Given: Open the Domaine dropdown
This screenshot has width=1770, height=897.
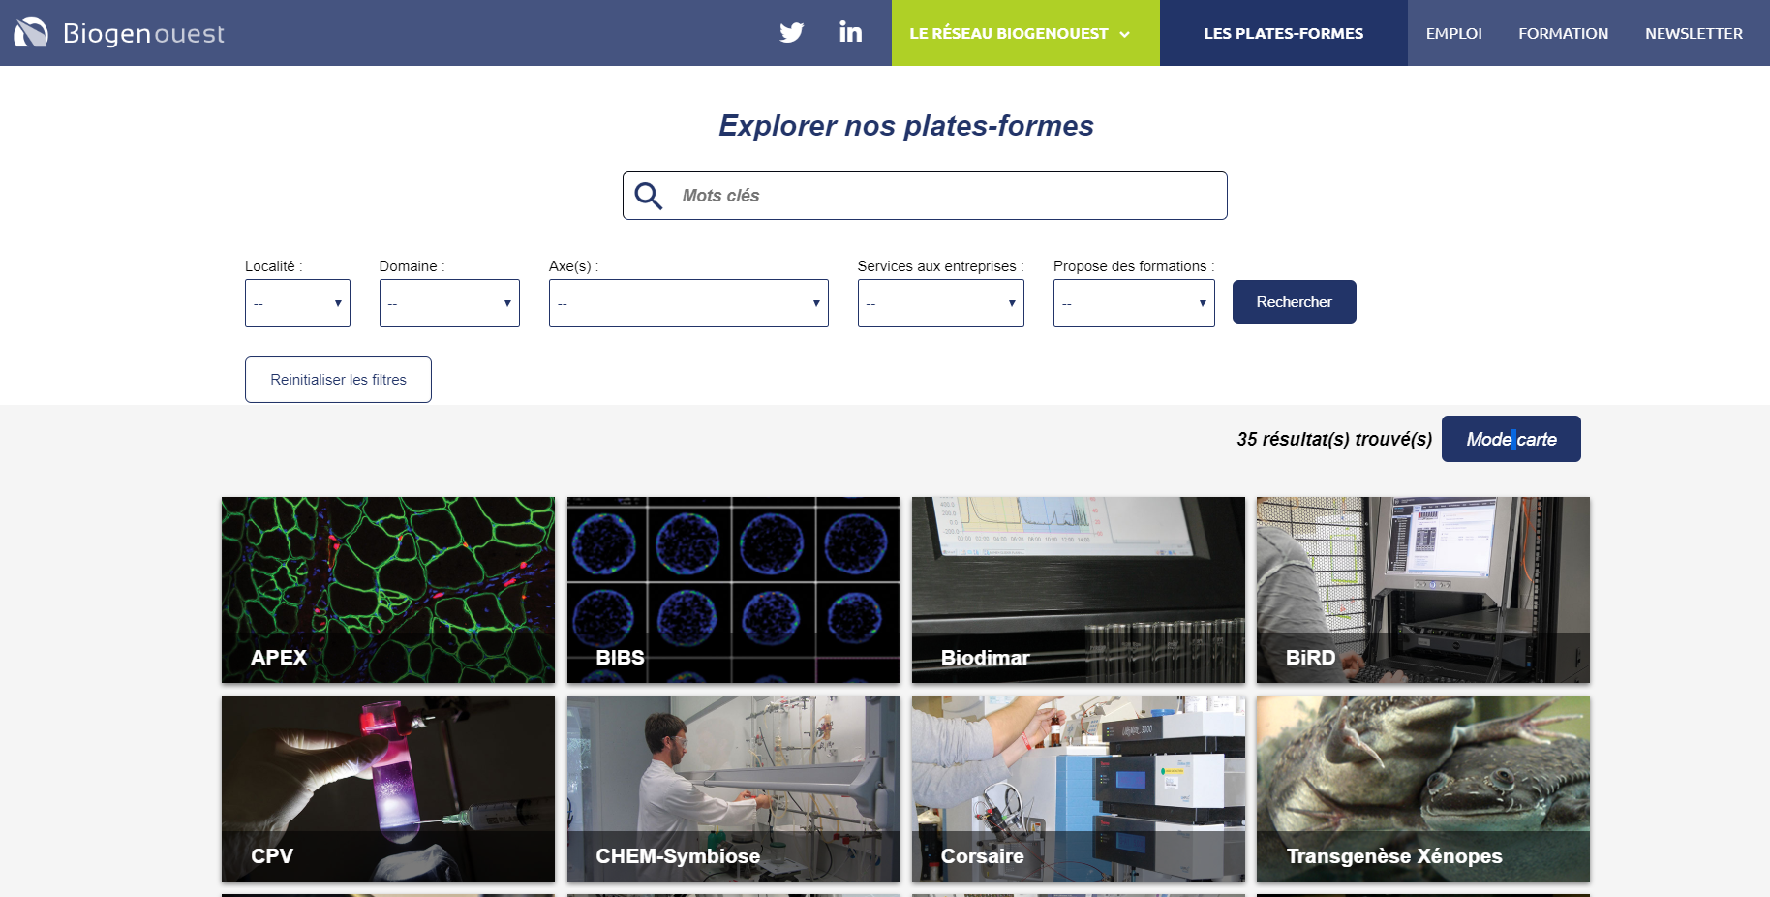Looking at the screenshot, I should [x=449, y=303].
